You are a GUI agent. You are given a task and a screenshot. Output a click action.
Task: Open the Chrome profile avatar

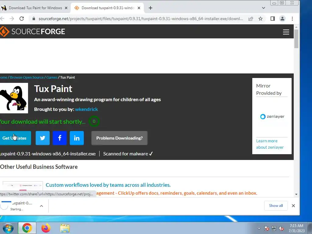282,19
